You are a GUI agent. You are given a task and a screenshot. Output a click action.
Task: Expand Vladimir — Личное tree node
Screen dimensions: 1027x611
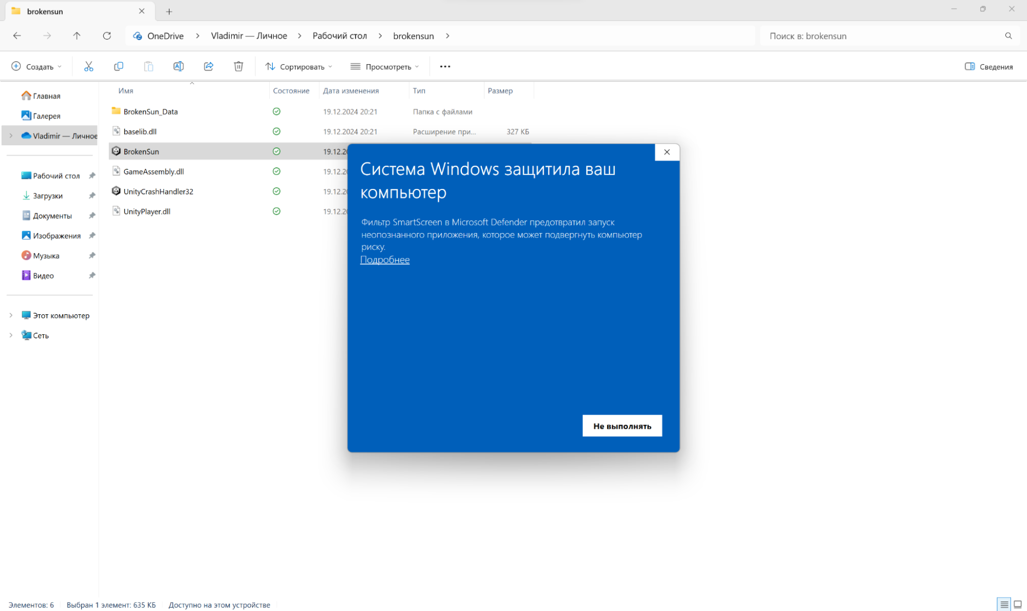click(x=11, y=136)
